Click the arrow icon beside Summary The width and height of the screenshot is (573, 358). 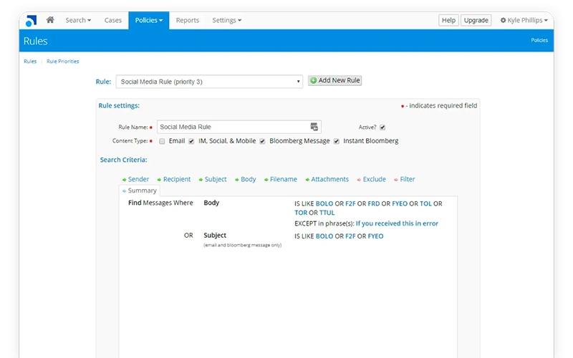[x=124, y=191]
